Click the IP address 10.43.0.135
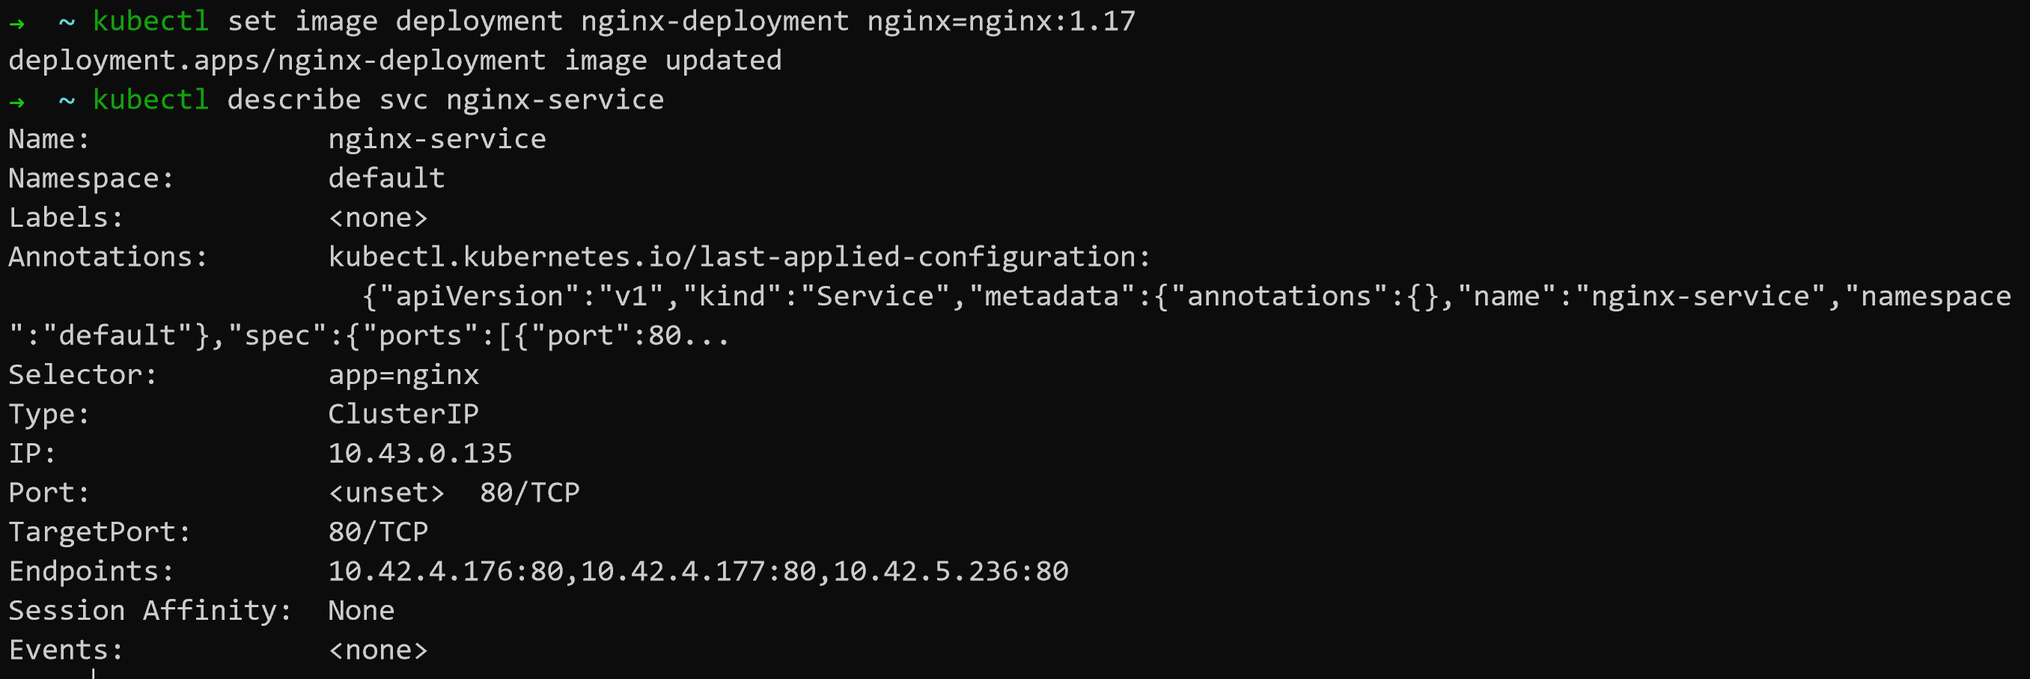The image size is (2030, 679). point(420,454)
